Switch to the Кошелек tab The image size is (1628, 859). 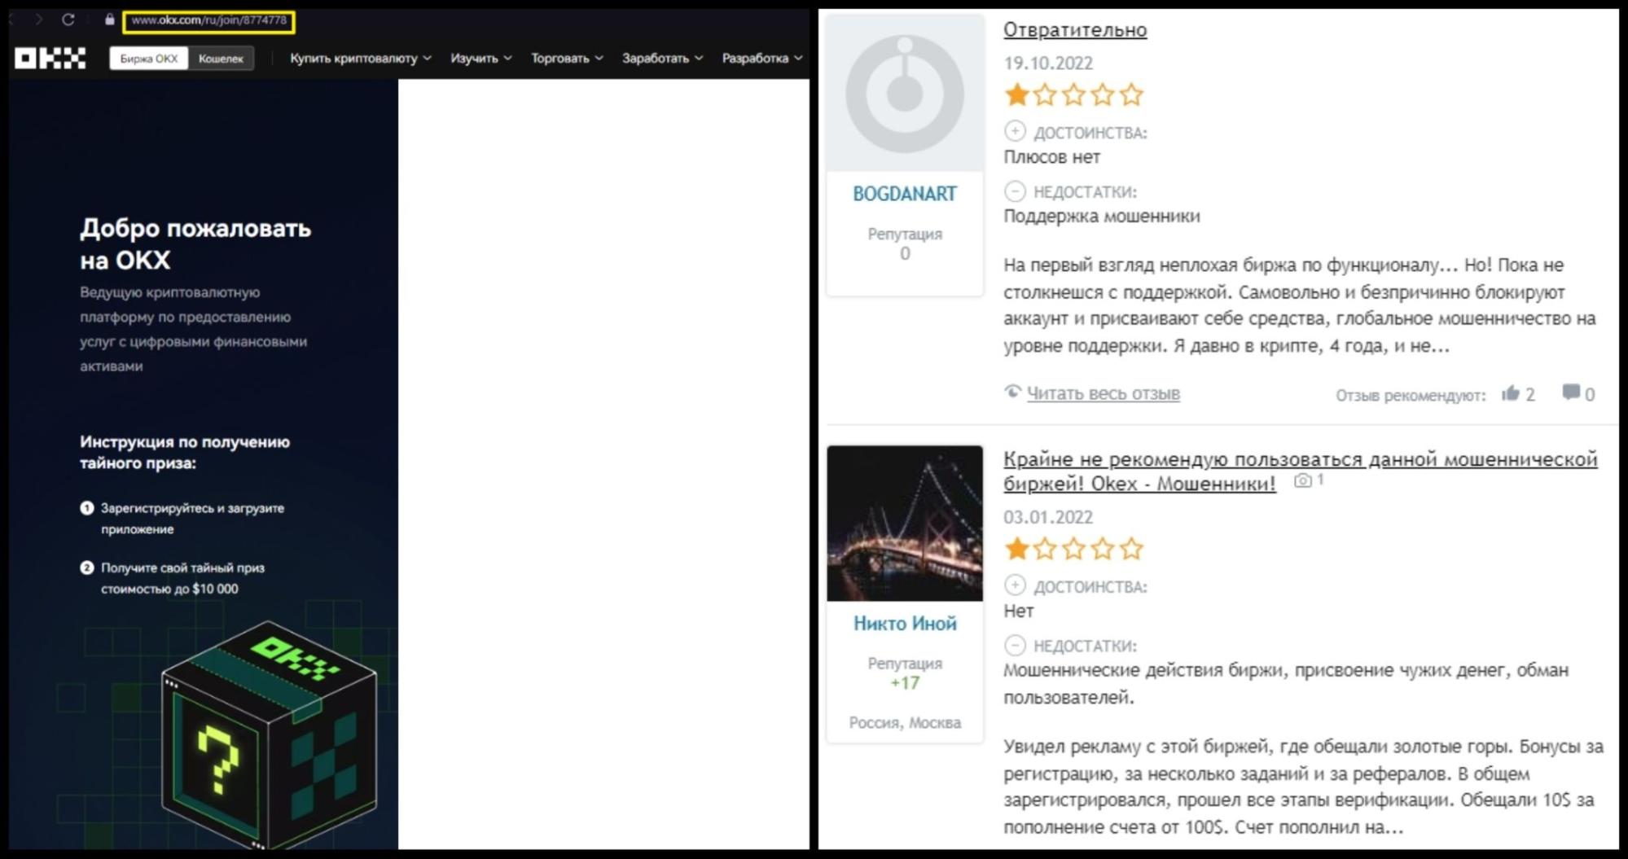pyautogui.click(x=221, y=59)
